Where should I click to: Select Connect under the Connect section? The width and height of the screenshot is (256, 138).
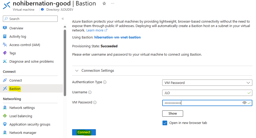pyautogui.click(x=15, y=80)
